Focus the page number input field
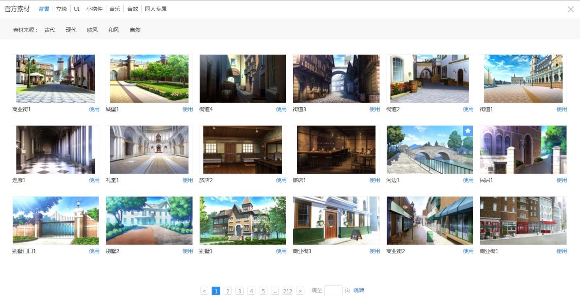This screenshot has height=307, width=580. click(x=333, y=290)
